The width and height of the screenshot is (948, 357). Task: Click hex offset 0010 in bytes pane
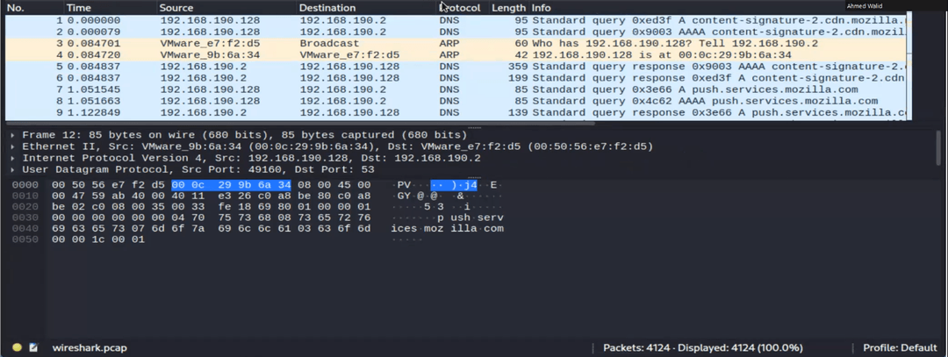pyautogui.click(x=25, y=196)
